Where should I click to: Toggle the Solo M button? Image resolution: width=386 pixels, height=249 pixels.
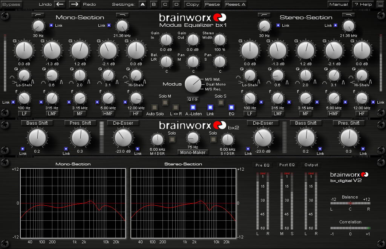pyautogui.click(x=165, y=102)
